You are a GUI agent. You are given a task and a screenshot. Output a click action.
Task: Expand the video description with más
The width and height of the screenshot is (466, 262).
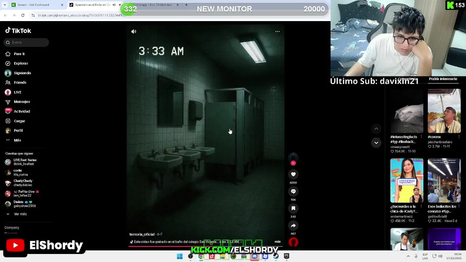point(277,242)
